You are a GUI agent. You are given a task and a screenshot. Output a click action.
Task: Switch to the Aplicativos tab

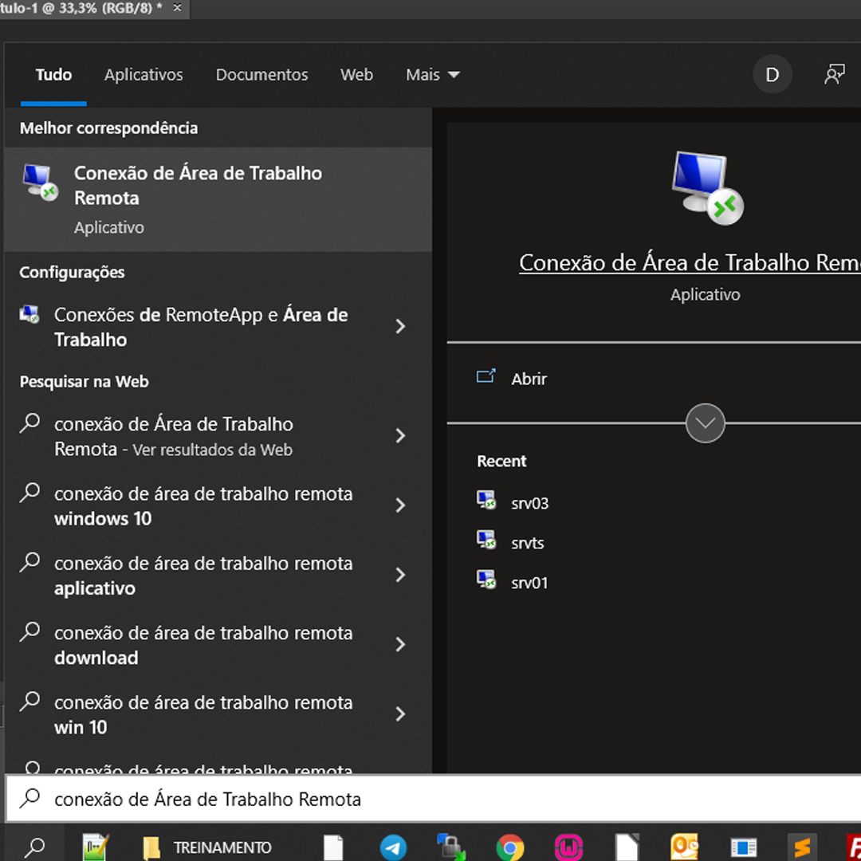(x=143, y=75)
